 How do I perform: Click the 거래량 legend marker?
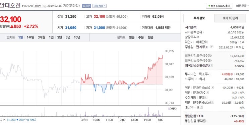point(169,109)
